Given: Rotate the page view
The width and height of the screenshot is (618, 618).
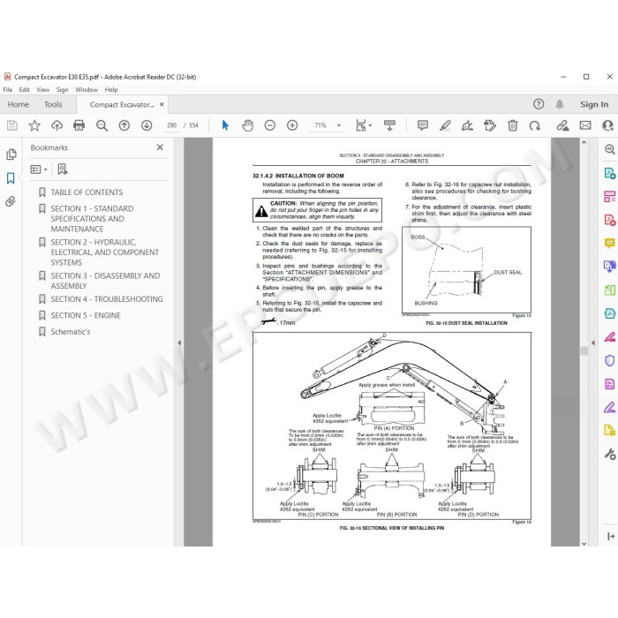Looking at the screenshot, I should point(535,125).
